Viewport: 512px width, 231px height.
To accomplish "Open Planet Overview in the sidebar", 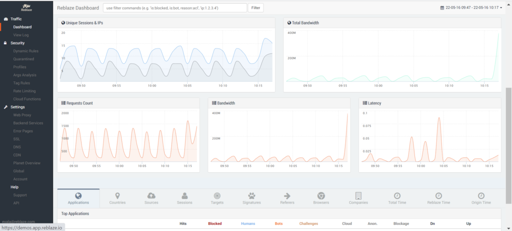I will [x=27, y=163].
